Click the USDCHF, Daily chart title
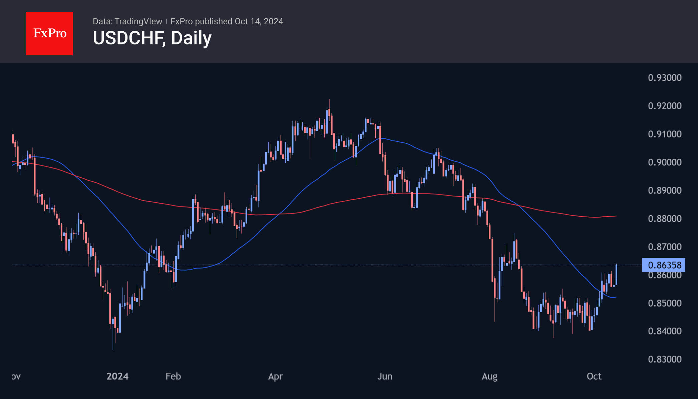 152,38
